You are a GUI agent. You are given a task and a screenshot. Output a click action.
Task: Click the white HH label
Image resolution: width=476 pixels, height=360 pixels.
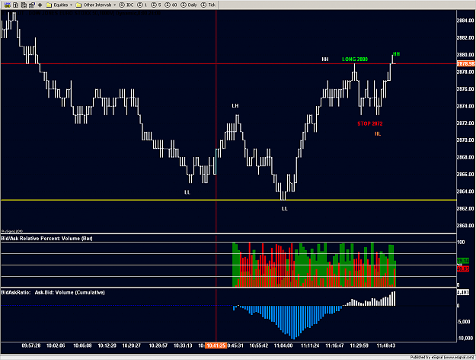[325, 59]
